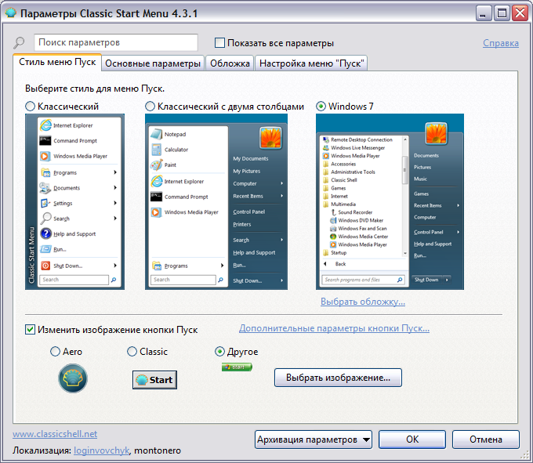Click Remote Desktop Connection icon in Windows 7 preview
The image size is (533, 463).
click(326, 139)
